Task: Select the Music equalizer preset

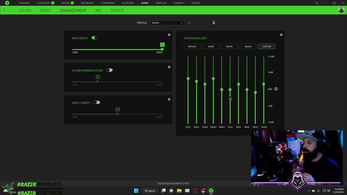Action: click(x=248, y=47)
